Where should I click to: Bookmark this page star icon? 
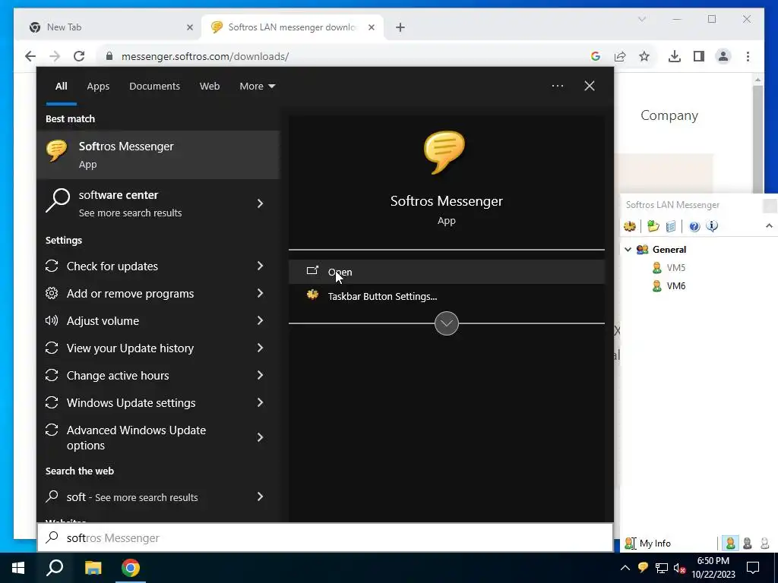[644, 56]
